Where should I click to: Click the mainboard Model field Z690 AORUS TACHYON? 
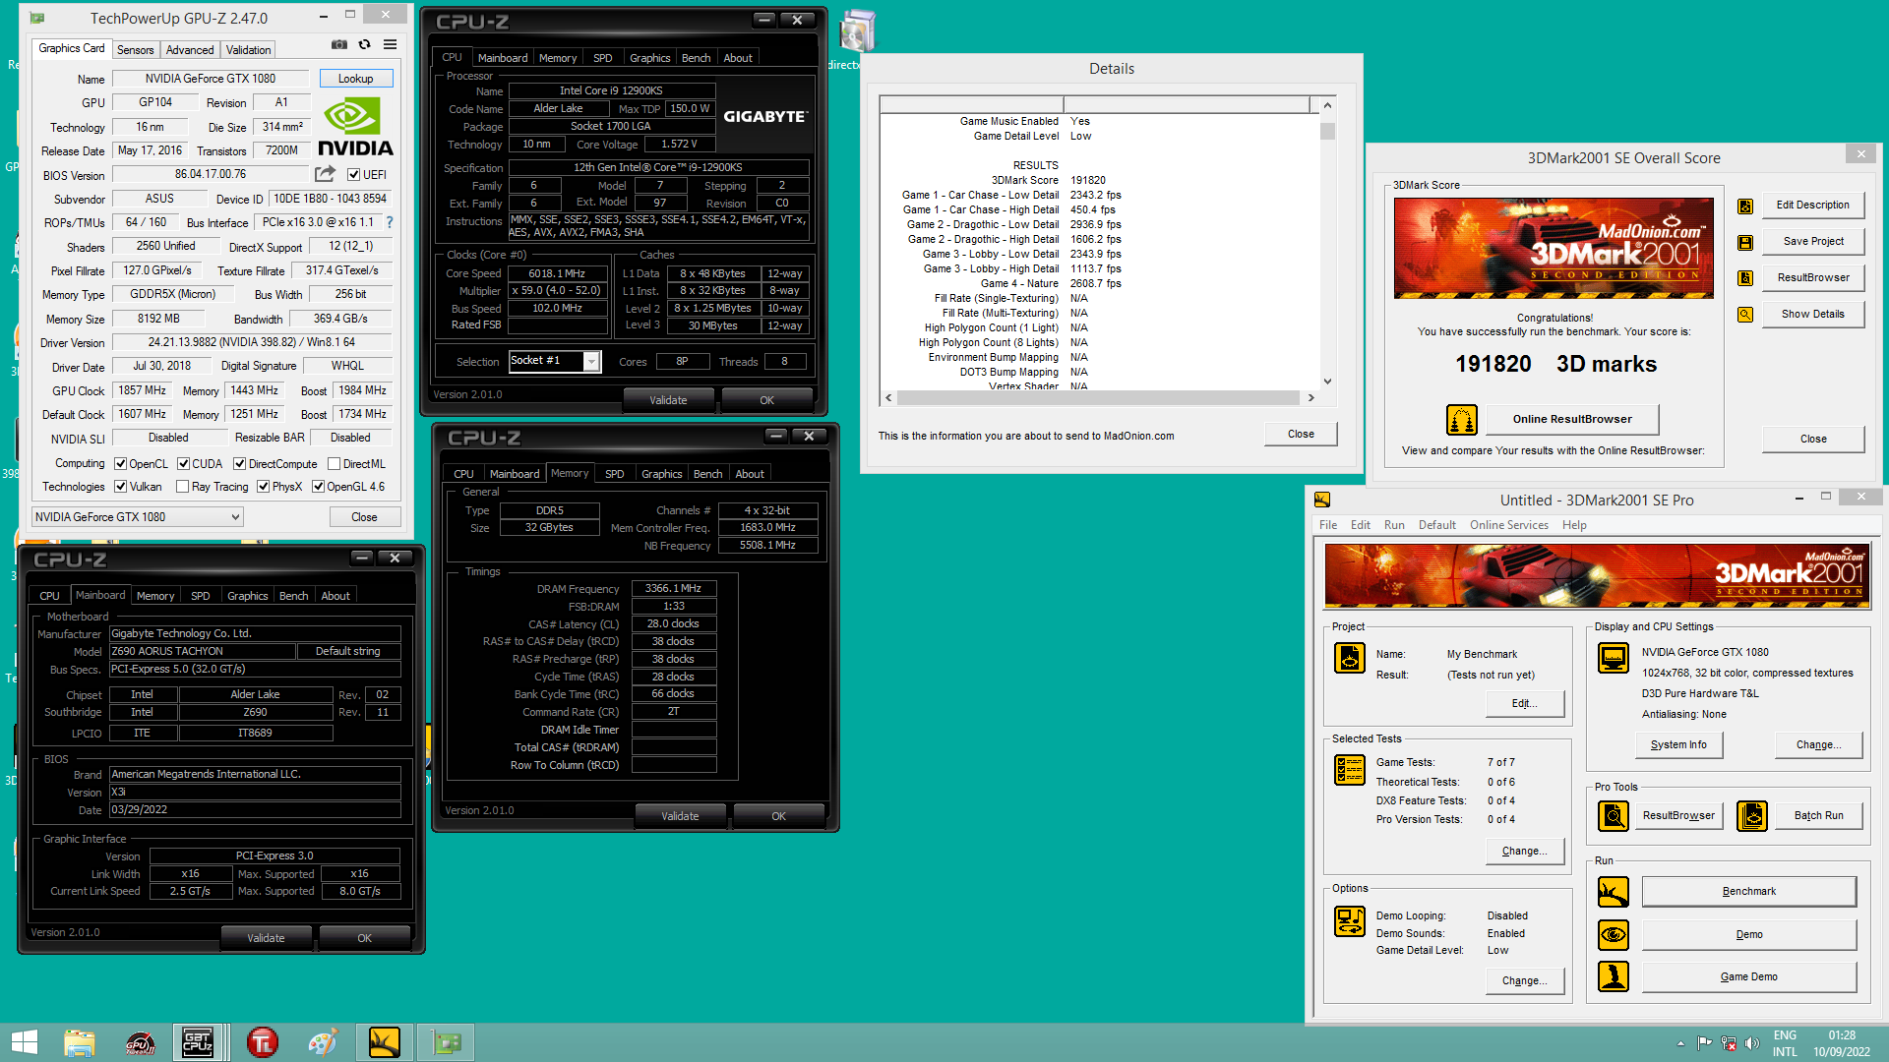[x=202, y=651]
